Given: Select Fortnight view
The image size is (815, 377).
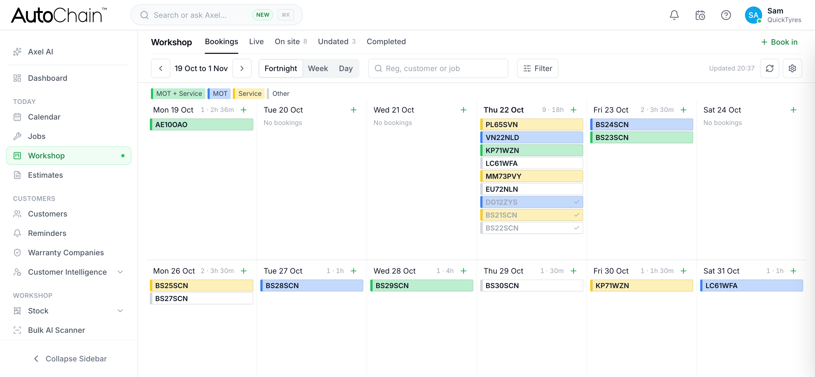Looking at the screenshot, I should (x=281, y=68).
